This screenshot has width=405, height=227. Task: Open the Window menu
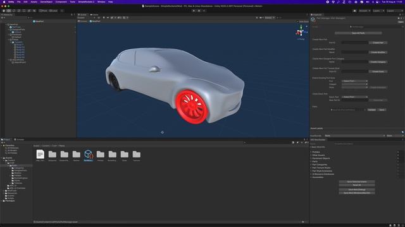click(101, 2)
